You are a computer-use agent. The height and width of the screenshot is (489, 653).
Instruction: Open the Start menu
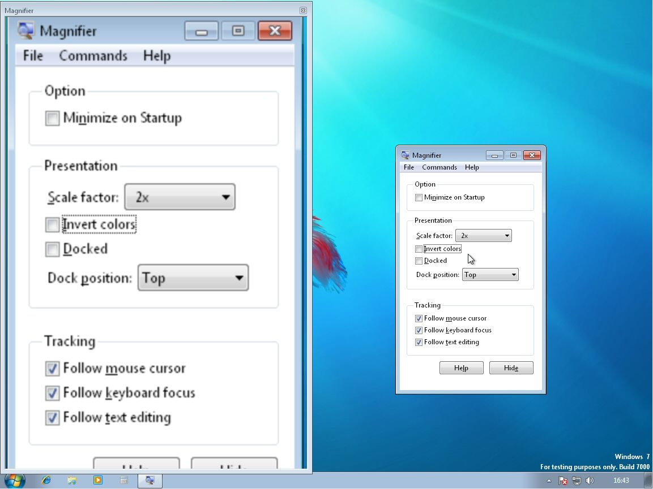click(x=11, y=481)
